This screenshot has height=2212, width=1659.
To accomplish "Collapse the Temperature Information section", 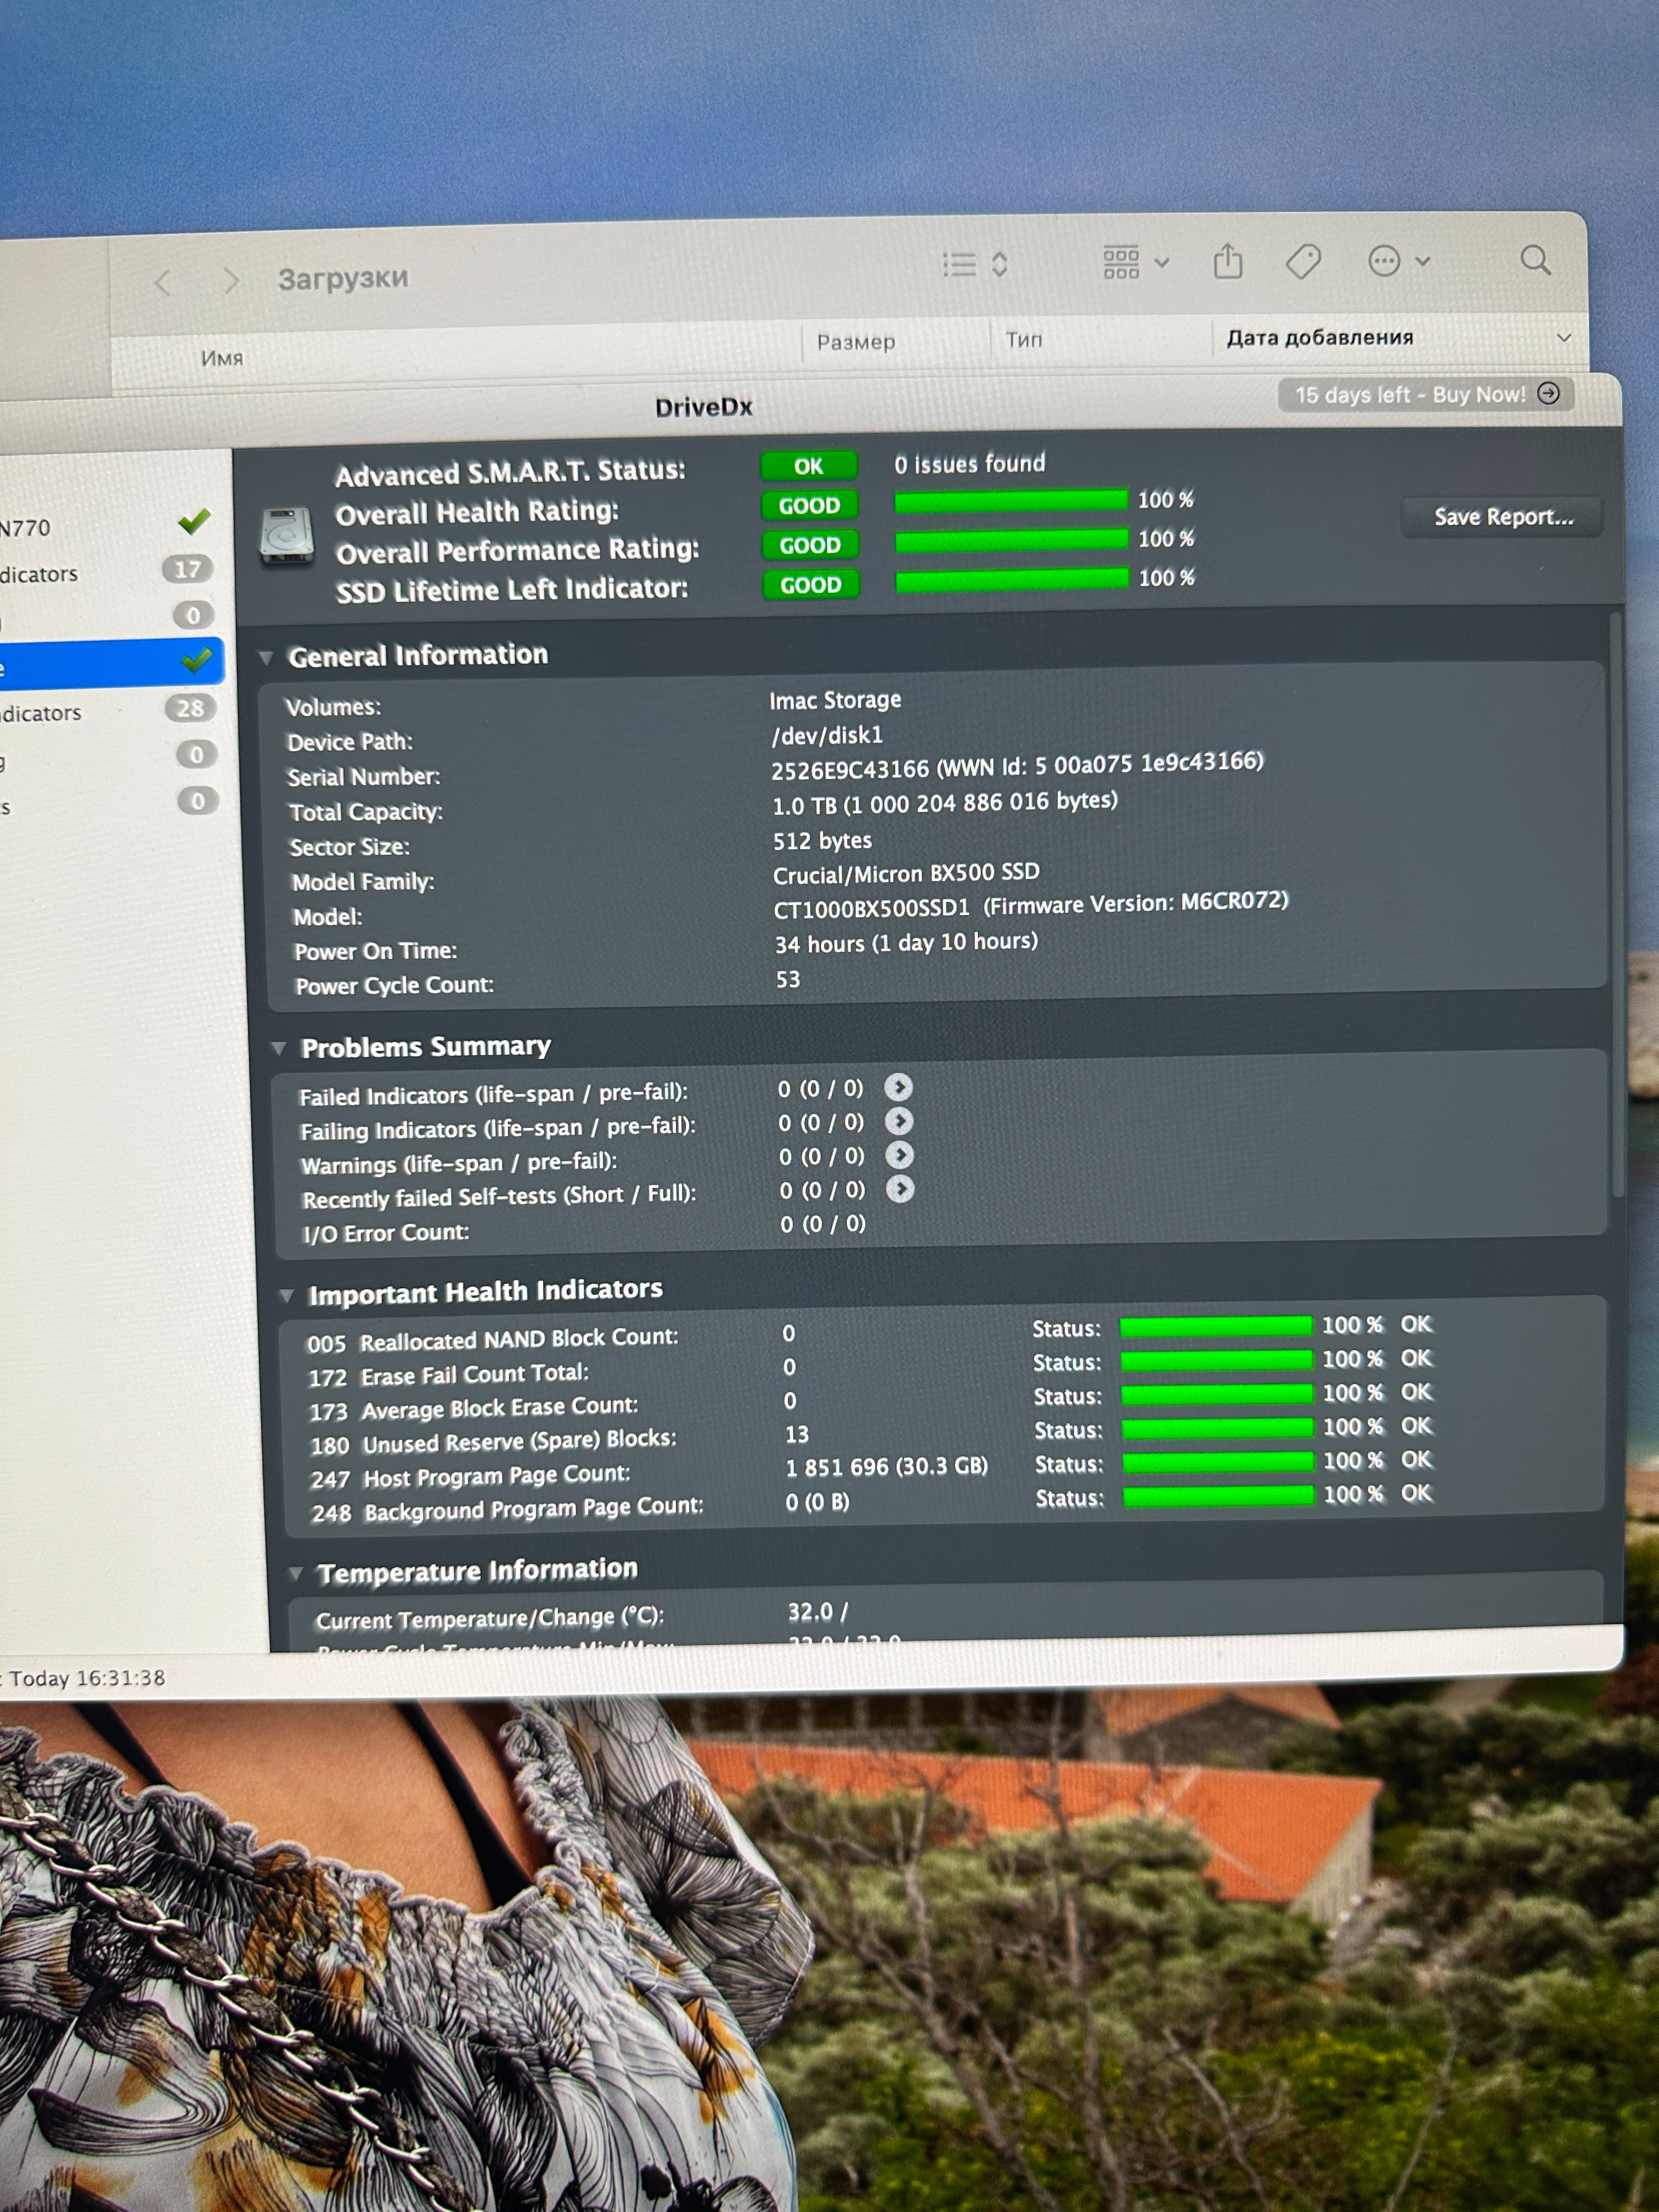I will (x=296, y=1574).
